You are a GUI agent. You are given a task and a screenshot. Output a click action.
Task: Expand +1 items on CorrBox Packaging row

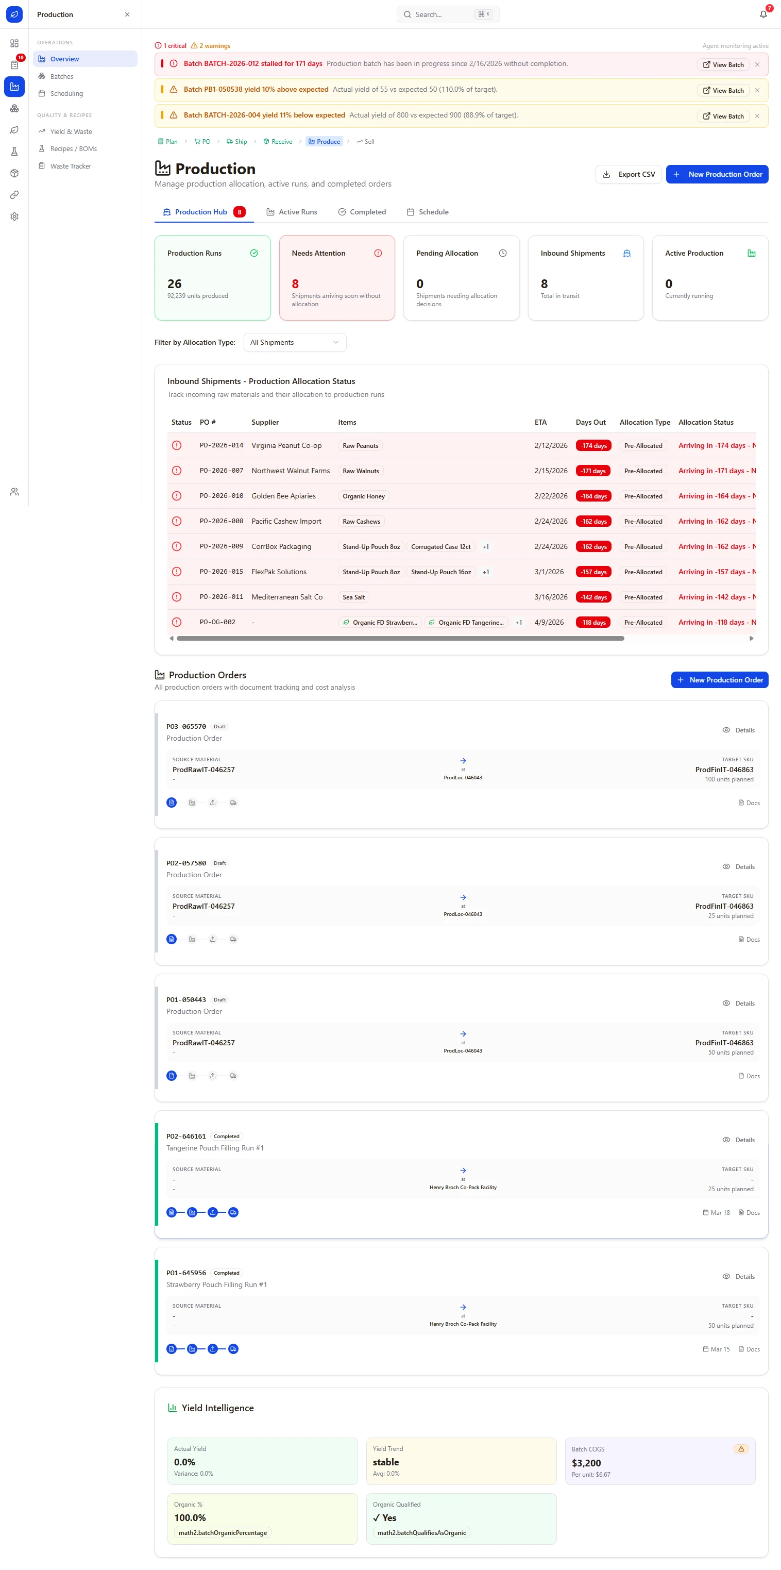click(x=485, y=547)
